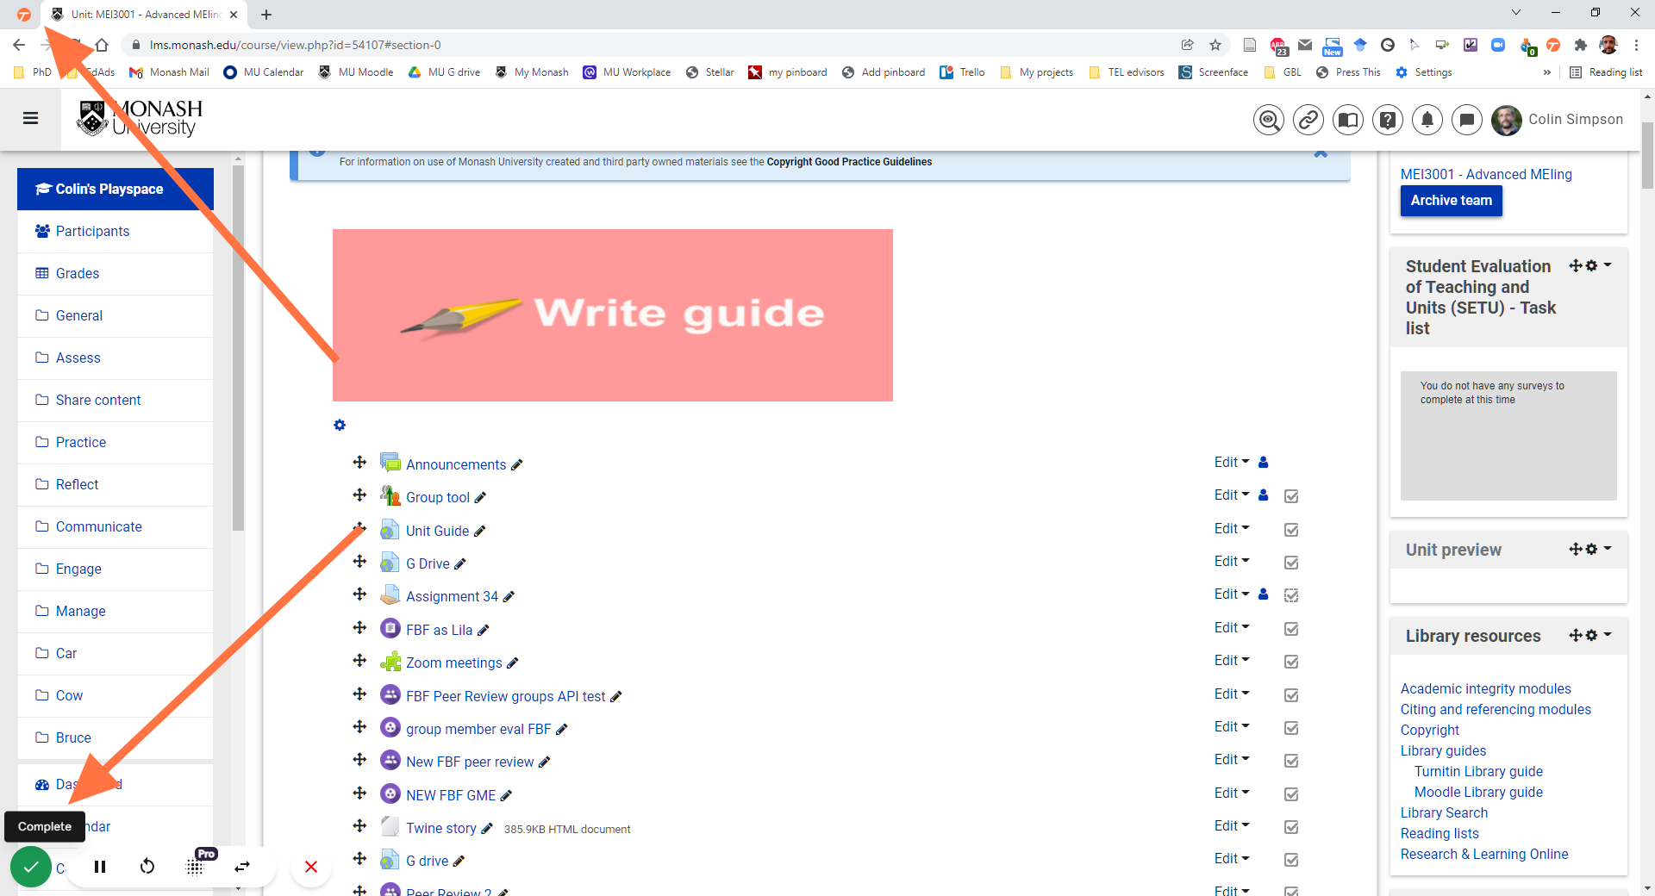Click the pencil next to Announcements
Screen dimensions: 1655x896
pos(516,465)
